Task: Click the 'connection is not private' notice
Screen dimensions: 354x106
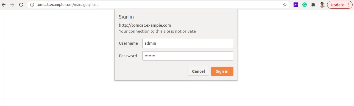Action: [x=157, y=31]
